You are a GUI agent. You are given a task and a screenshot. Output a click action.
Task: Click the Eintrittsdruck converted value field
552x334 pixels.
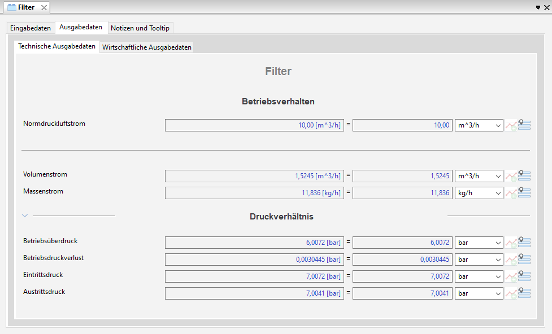tap(402, 276)
